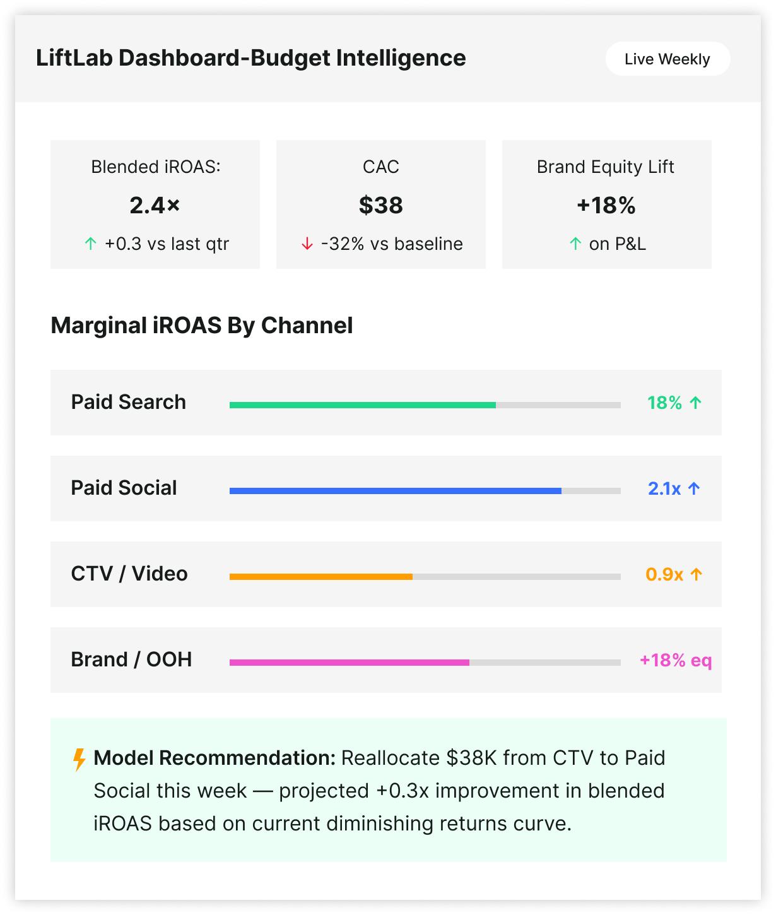Screen dimensions: 776x915
Task: Select the Blended iROAS 2.4x metric card
Action: (155, 204)
